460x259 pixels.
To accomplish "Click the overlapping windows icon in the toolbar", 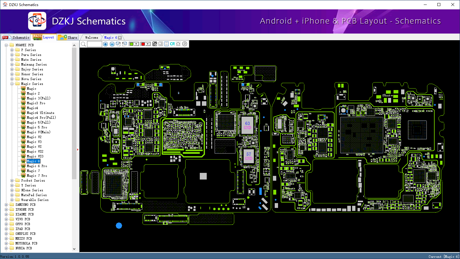I will [x=155, y=44].
